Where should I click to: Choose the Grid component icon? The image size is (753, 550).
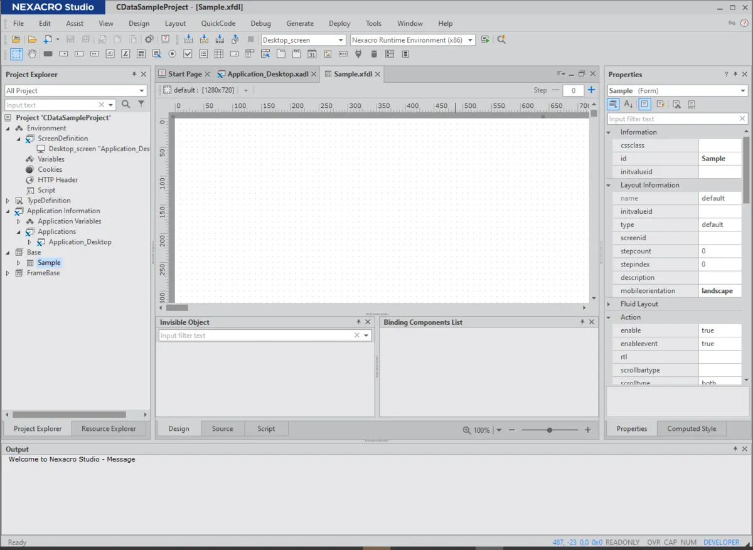tap(218, 54)
